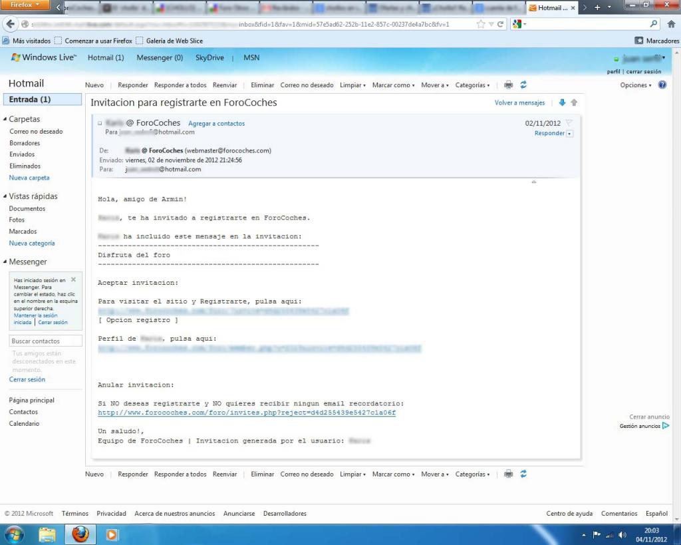
Task: Open the Firefox menu button
Action: pyautogui.click(x=25, y=5)
